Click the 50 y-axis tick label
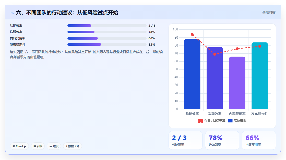Screen dimensions: 286x160 tap(176, 69)
